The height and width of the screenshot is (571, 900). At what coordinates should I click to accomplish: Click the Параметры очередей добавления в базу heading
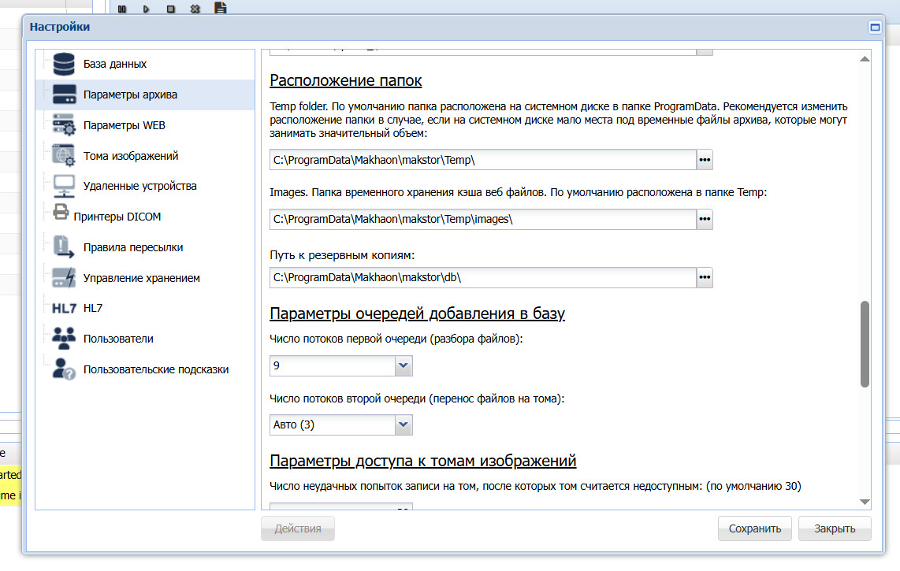click(x=417, y=313)
